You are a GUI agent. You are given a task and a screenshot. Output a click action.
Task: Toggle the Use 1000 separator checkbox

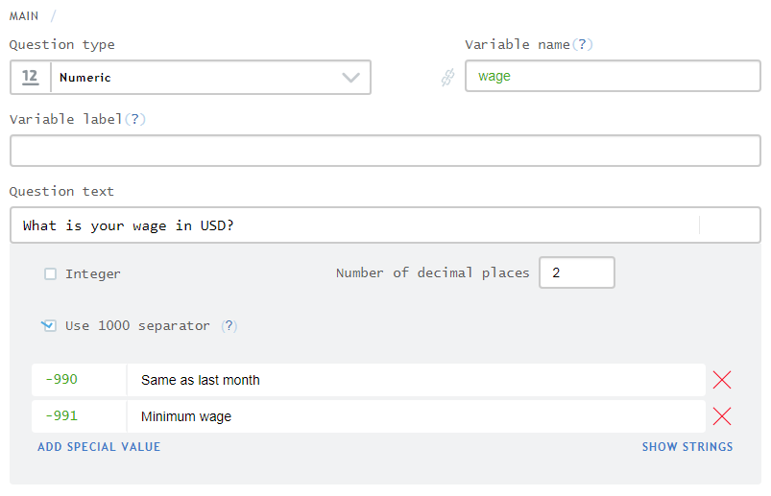point(49,326)
